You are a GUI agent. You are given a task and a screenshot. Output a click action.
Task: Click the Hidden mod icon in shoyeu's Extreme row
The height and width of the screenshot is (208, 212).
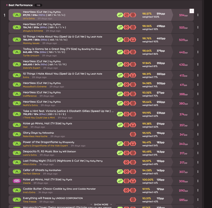[133, 27]
